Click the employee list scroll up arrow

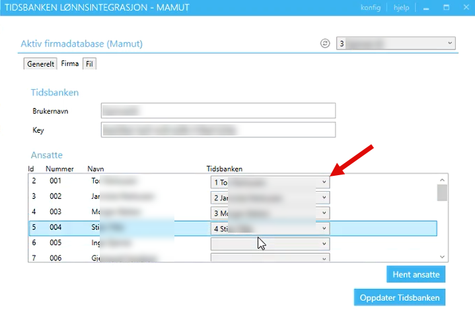pyautogui.click(x=442, y=180)
